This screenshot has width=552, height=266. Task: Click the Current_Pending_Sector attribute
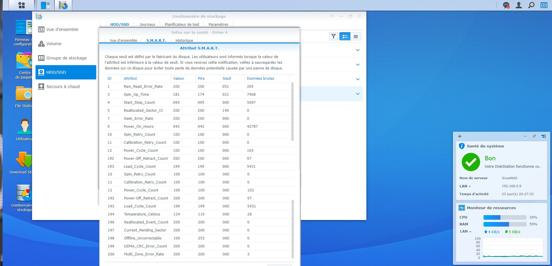pyautogui.click(x=145, y=230)
